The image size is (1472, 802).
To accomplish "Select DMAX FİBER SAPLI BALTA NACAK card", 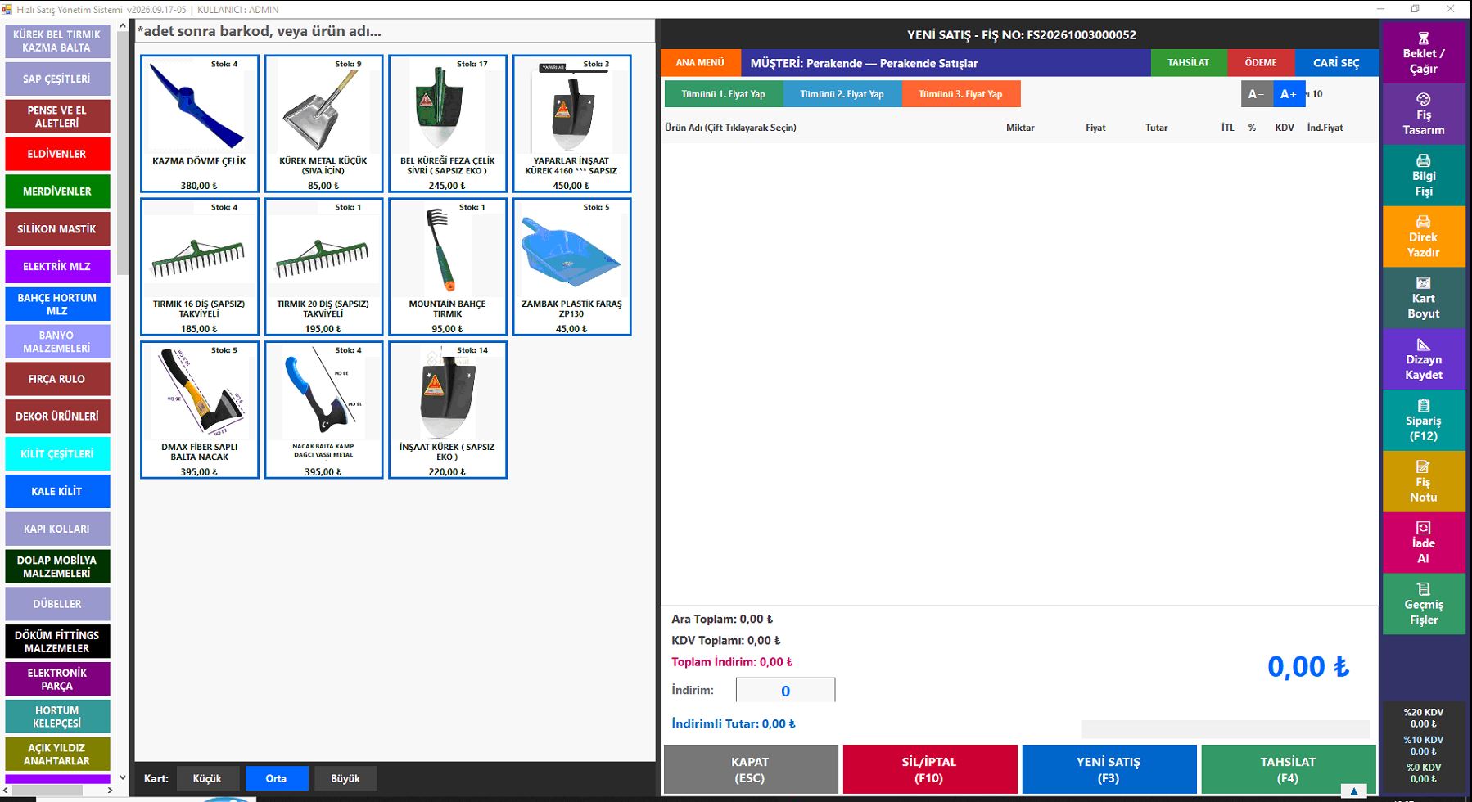I will tap(200, 410).
